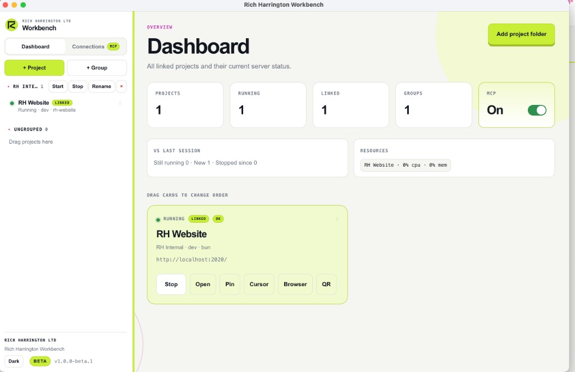Pin the RH Website card
Screen dimensions: 575x372
click(230, 284)
